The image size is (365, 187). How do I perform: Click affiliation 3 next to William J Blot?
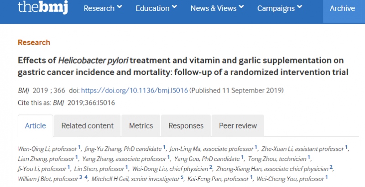pos(80,178)
